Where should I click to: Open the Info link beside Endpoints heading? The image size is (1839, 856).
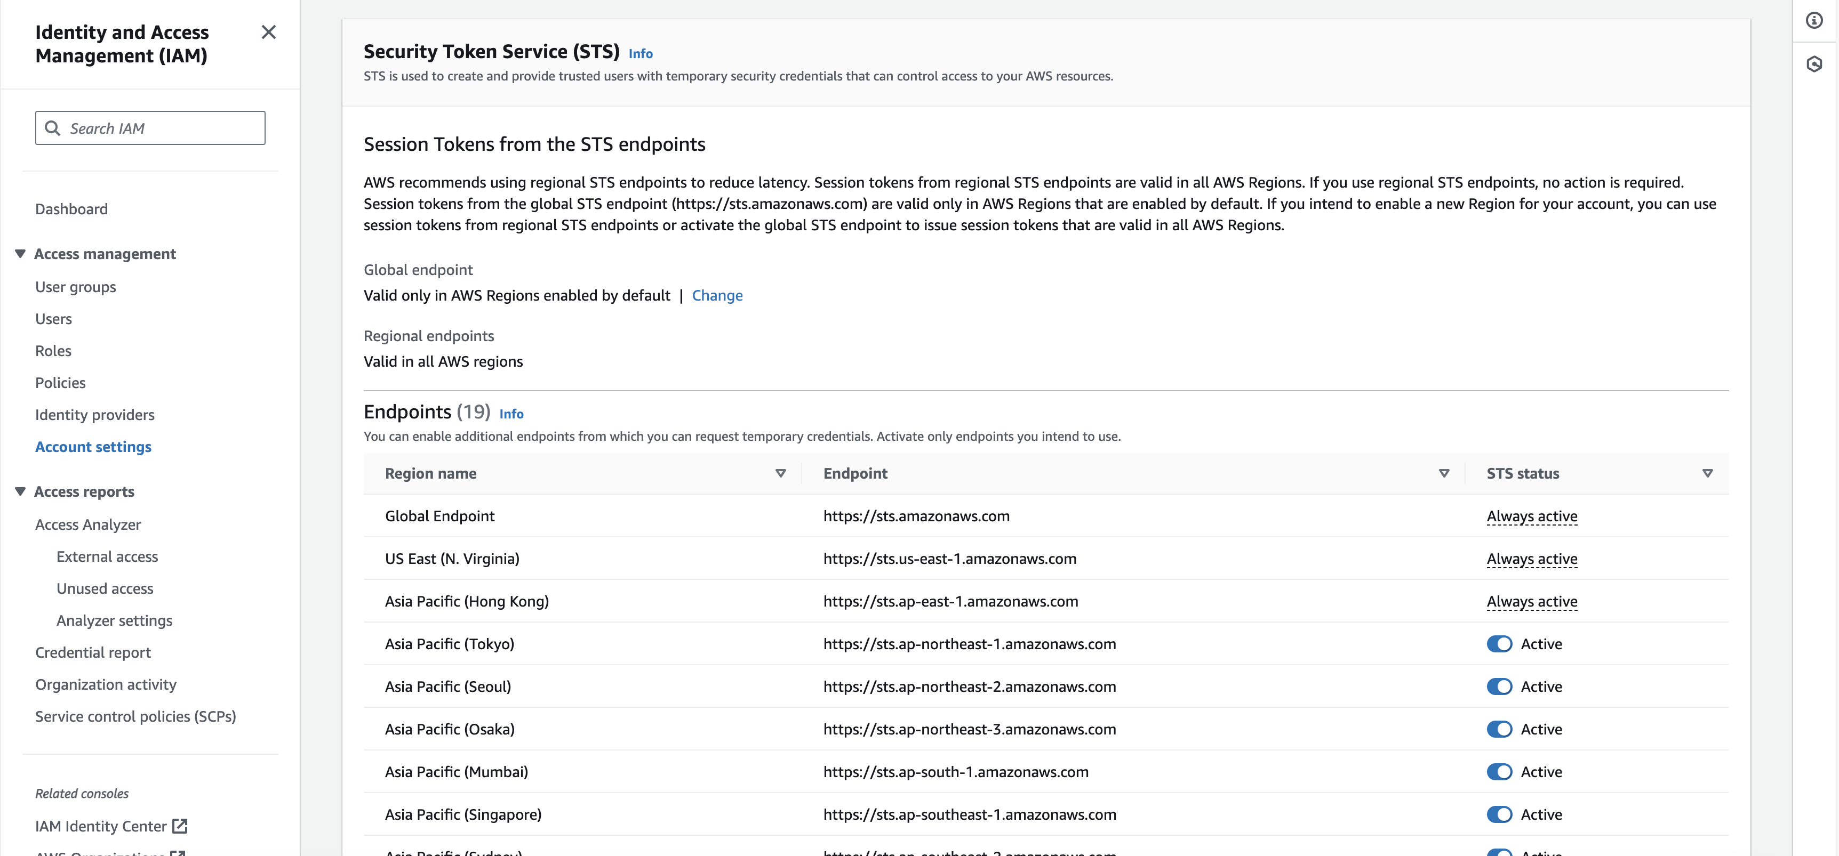[511, 414]
